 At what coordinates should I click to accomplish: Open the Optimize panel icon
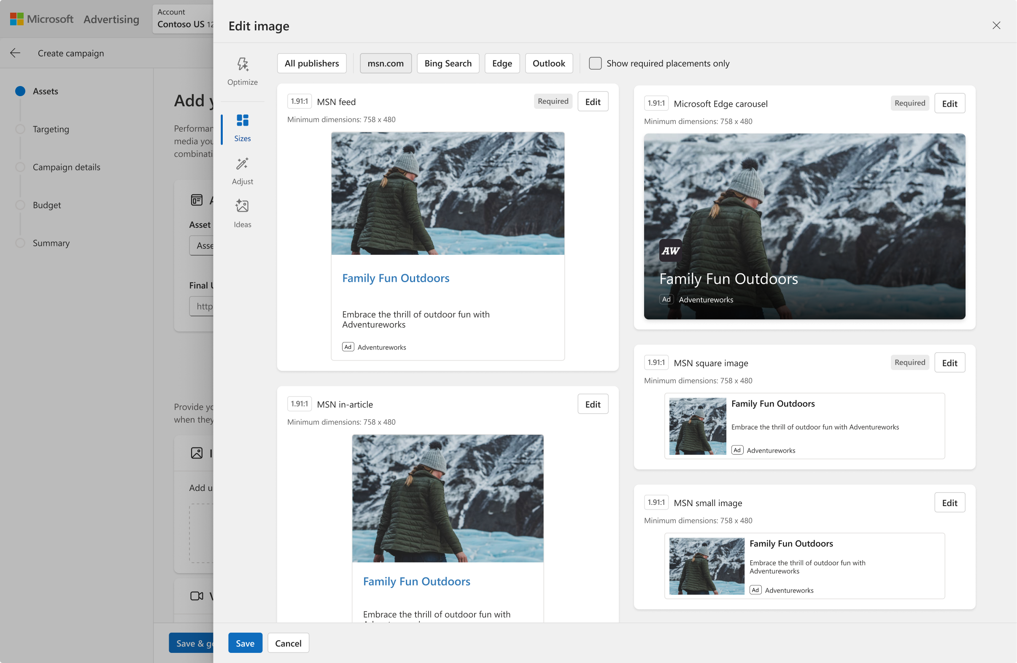243,65
